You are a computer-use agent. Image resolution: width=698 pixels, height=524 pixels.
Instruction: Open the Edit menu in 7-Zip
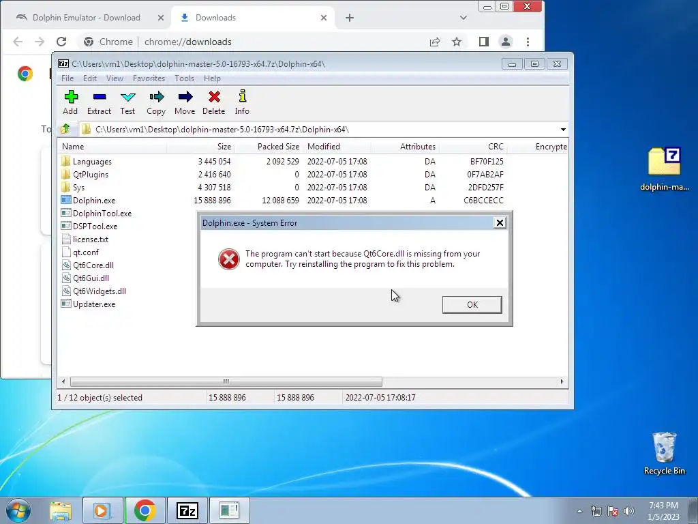click(90, 78)
